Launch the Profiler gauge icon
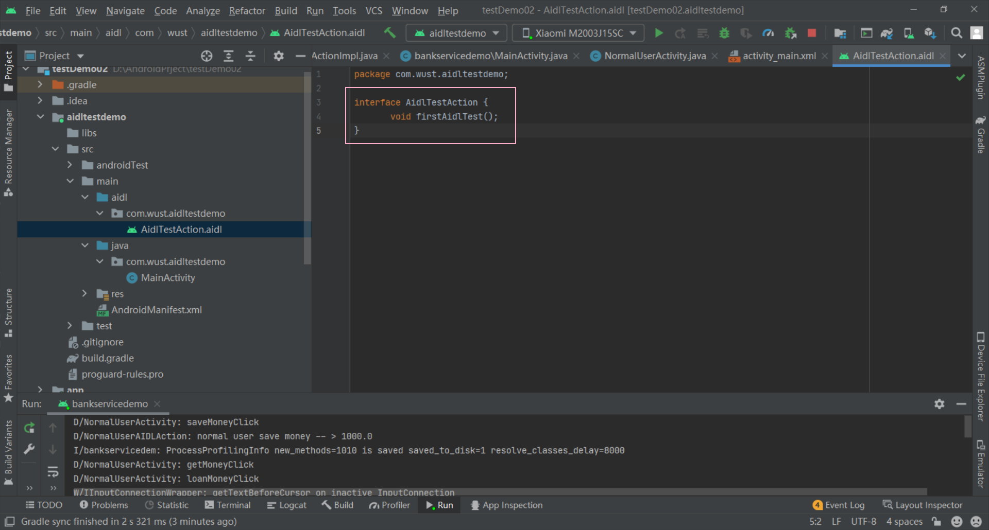 coord(768,32)
